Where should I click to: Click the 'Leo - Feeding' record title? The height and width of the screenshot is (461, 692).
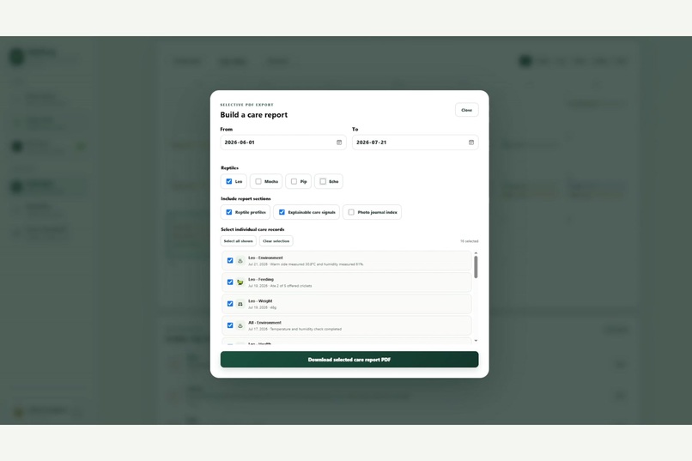(x=261, y=279)
